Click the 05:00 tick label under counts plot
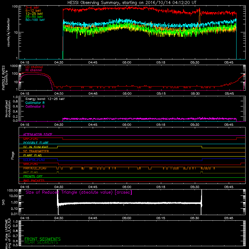 coord(127,63)
